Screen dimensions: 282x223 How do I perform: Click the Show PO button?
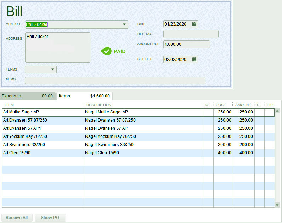50,218
